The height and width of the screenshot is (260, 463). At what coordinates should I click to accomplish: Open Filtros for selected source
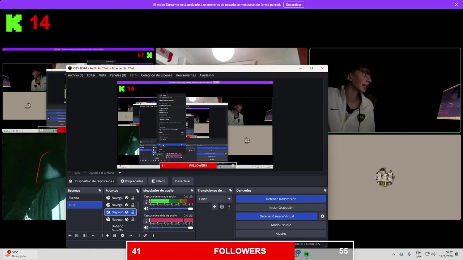tap(158, 181)
